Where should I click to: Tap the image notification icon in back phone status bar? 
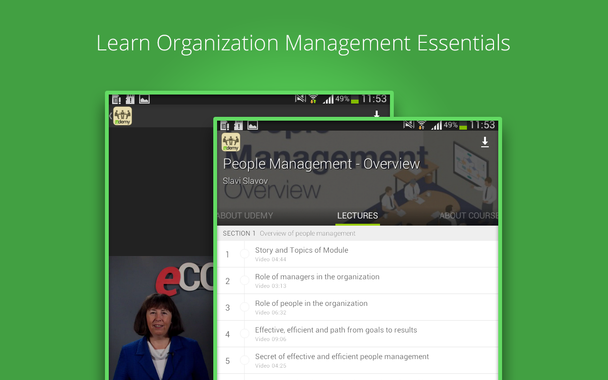pos(144,99)
